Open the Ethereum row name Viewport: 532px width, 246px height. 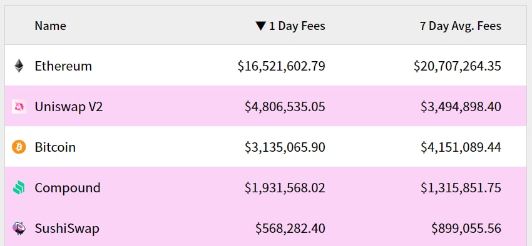[x=63, y=66]
